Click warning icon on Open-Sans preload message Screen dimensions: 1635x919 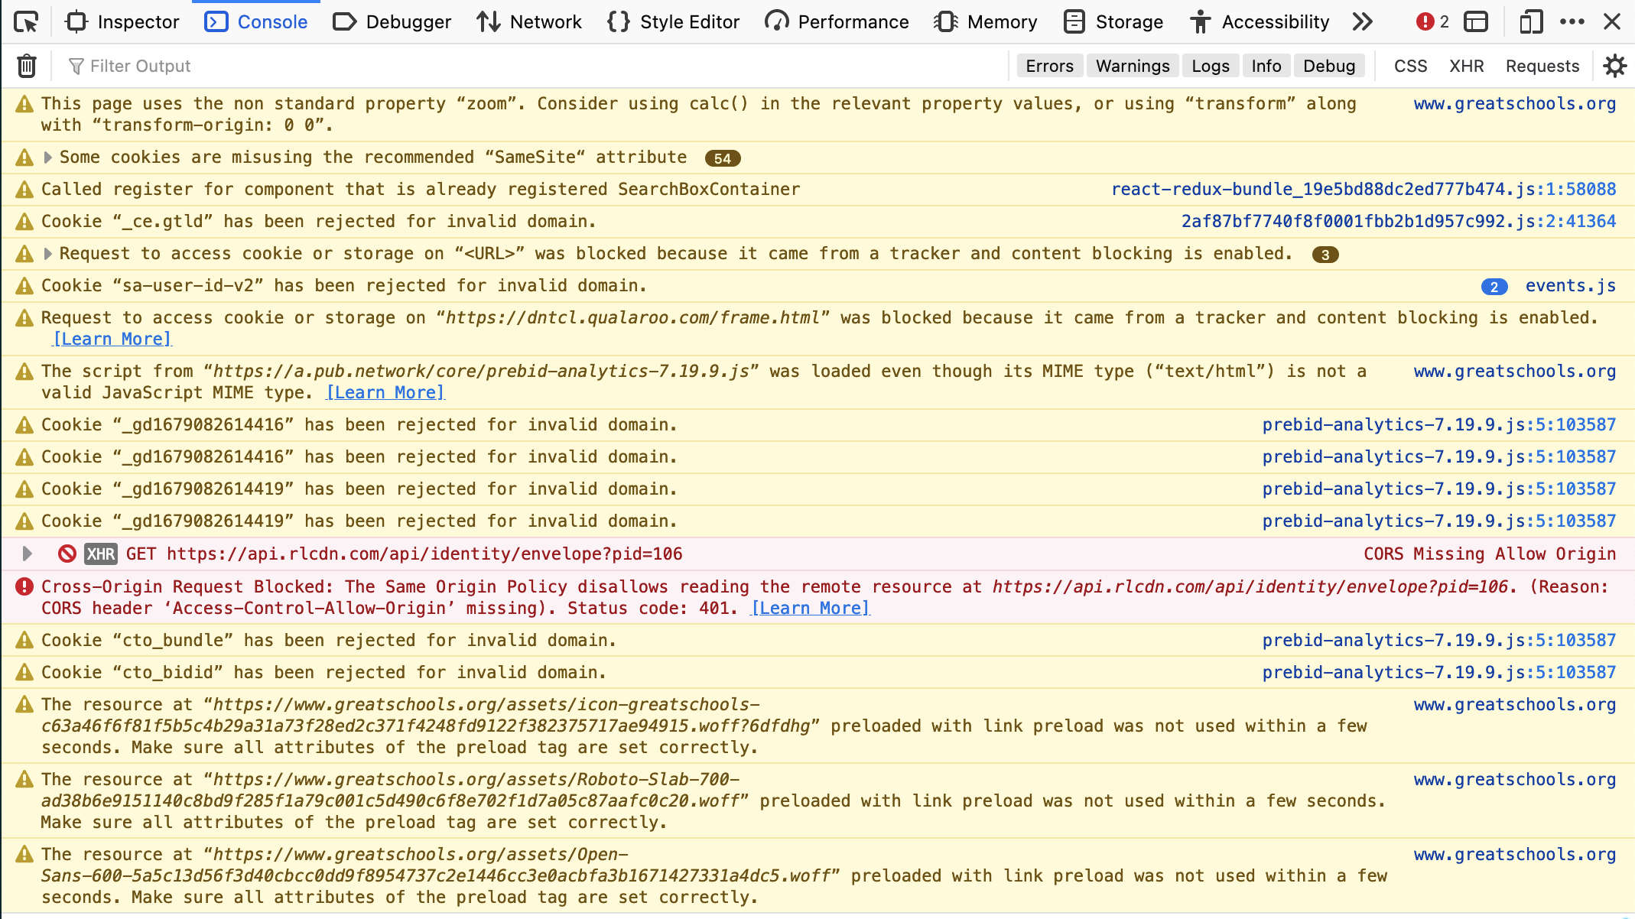tap(24, 854)
